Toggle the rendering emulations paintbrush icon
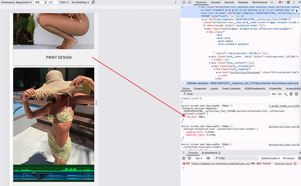 (291, 94)
